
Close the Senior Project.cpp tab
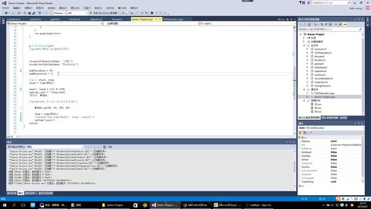click(160, 19)
